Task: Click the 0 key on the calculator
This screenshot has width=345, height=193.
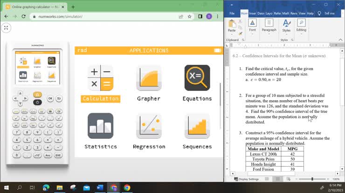Action: 16,155
